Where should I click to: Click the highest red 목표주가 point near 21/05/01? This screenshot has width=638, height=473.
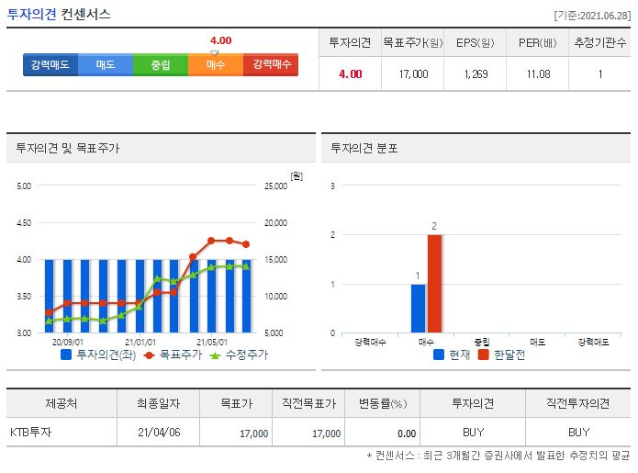tap(211, 241)
